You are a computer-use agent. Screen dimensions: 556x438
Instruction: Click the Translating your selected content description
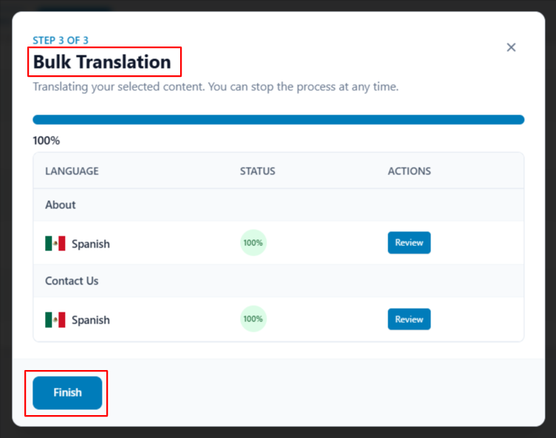coord(216,86)
